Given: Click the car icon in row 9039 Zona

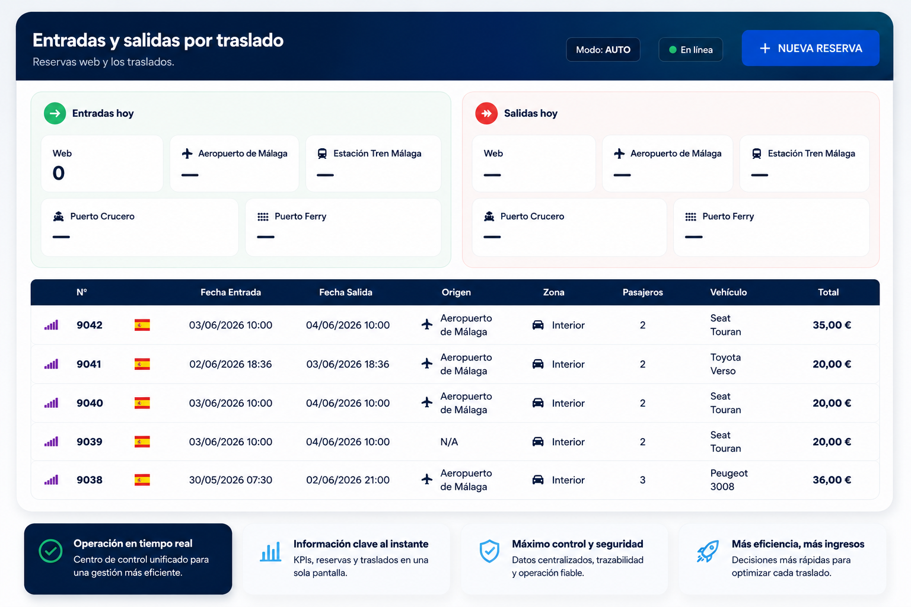Looking at the screenshot, I should pos(538,442).
